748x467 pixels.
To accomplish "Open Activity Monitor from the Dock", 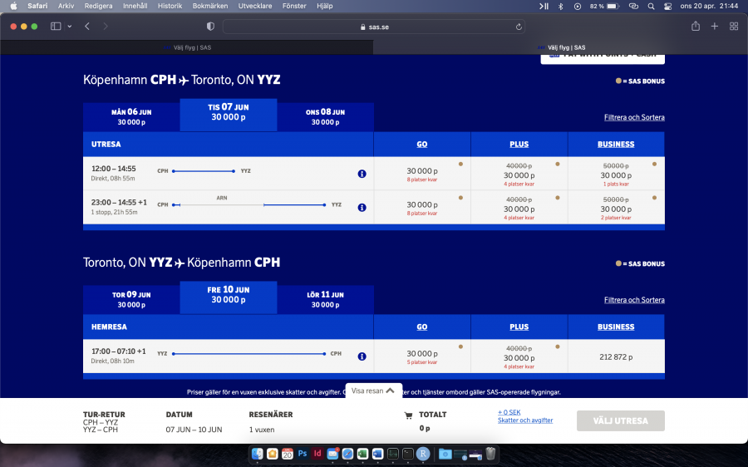I will pyautogui.click(x=392, y=454).
